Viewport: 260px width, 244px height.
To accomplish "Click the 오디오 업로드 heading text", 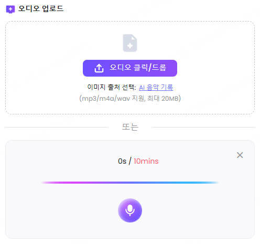I will [x=41, y=8].
